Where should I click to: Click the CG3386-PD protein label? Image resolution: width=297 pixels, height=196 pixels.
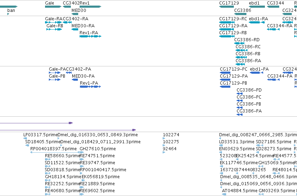pos(249,90)
